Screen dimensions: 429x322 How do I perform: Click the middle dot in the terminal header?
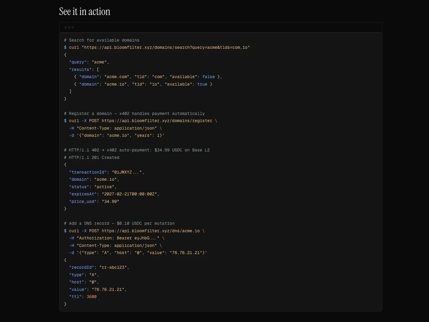(x=69, y=28)
